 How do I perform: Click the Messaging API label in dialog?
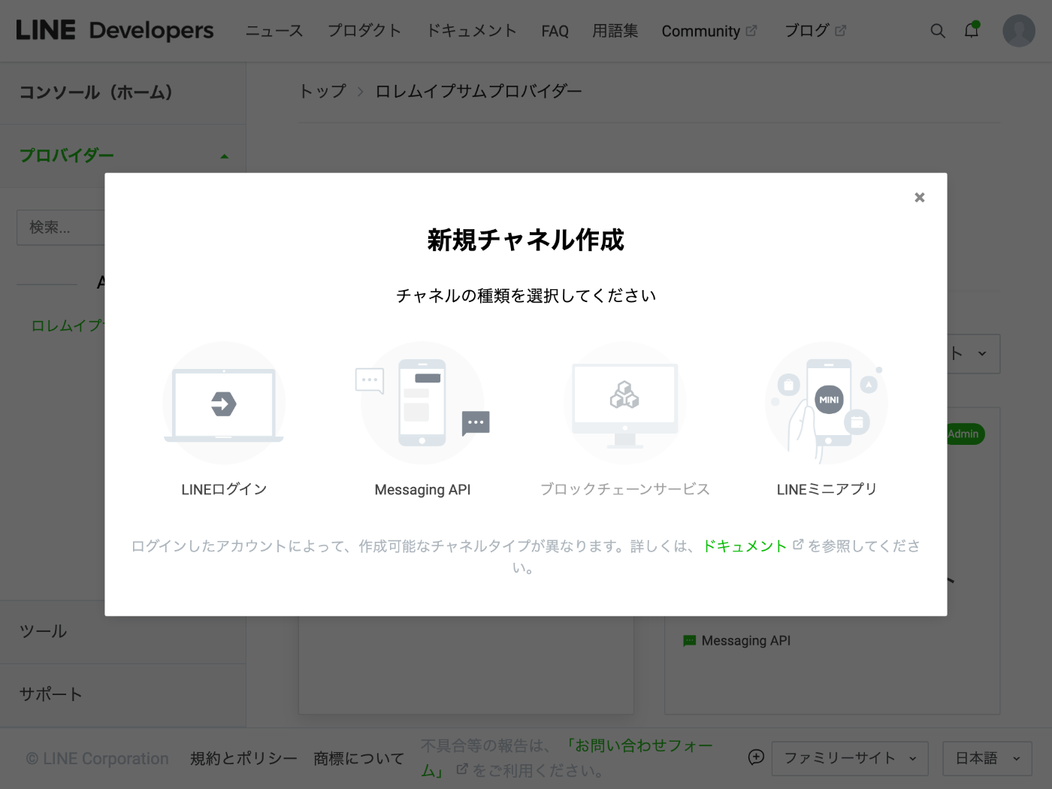click(422, 490)
